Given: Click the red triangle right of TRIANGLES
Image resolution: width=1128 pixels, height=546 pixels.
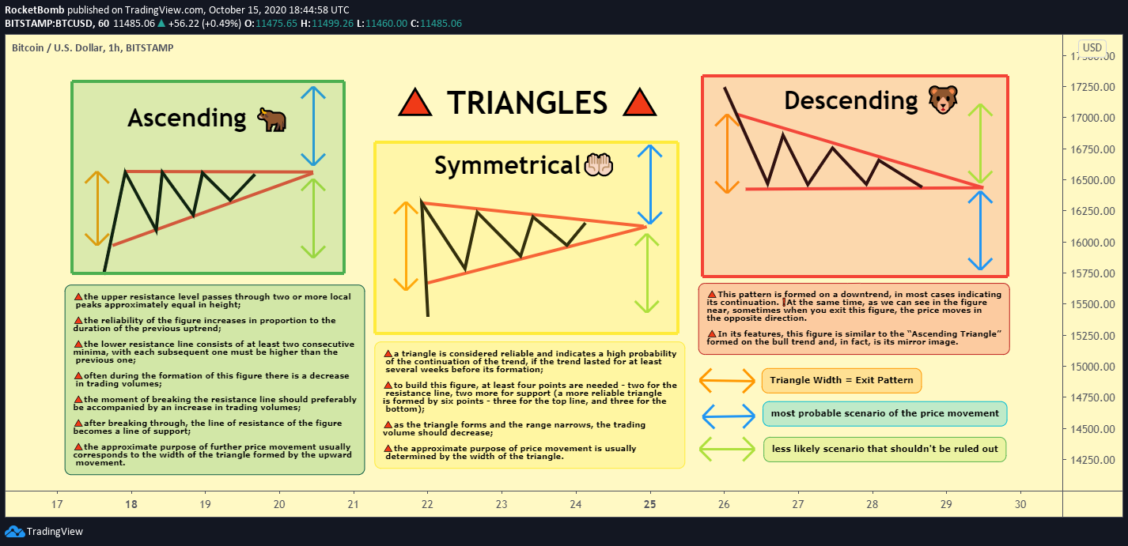Looking at the screenshot, I should (640, 104).
